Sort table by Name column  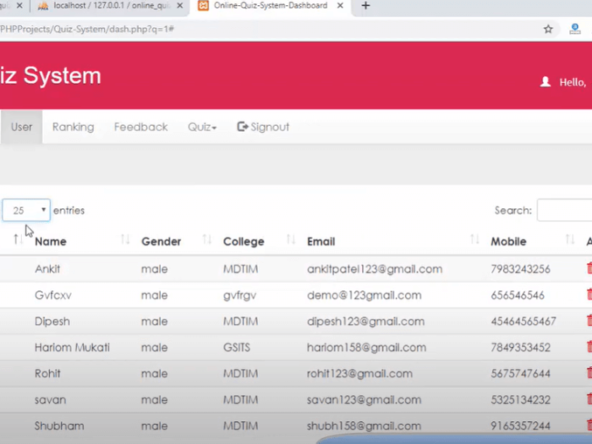[125, 239]
